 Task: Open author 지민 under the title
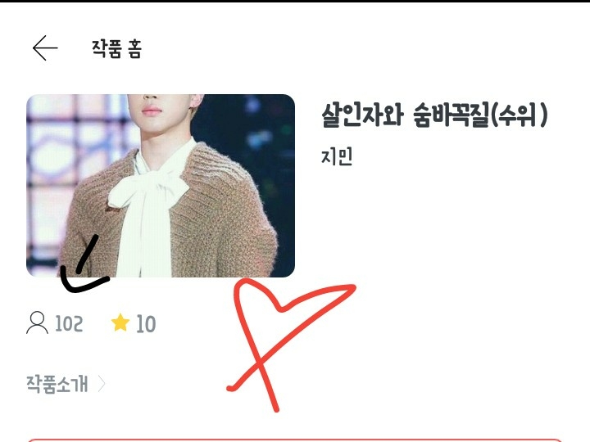click(x=337, y=156)
